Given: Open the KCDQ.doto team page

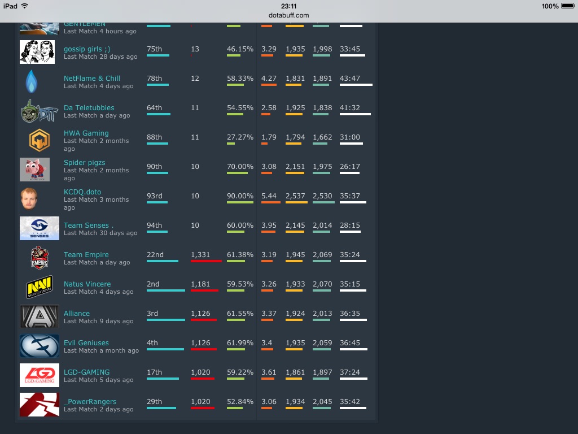Looking at the screenshot, I should pos(82,192).
